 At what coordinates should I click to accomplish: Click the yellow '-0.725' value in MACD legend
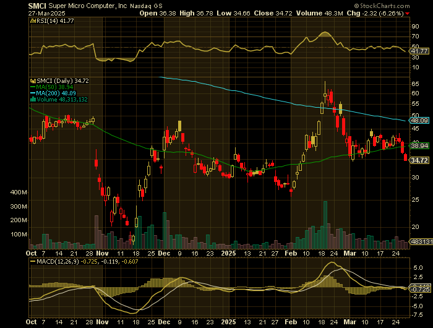click(x=89, y=261)
